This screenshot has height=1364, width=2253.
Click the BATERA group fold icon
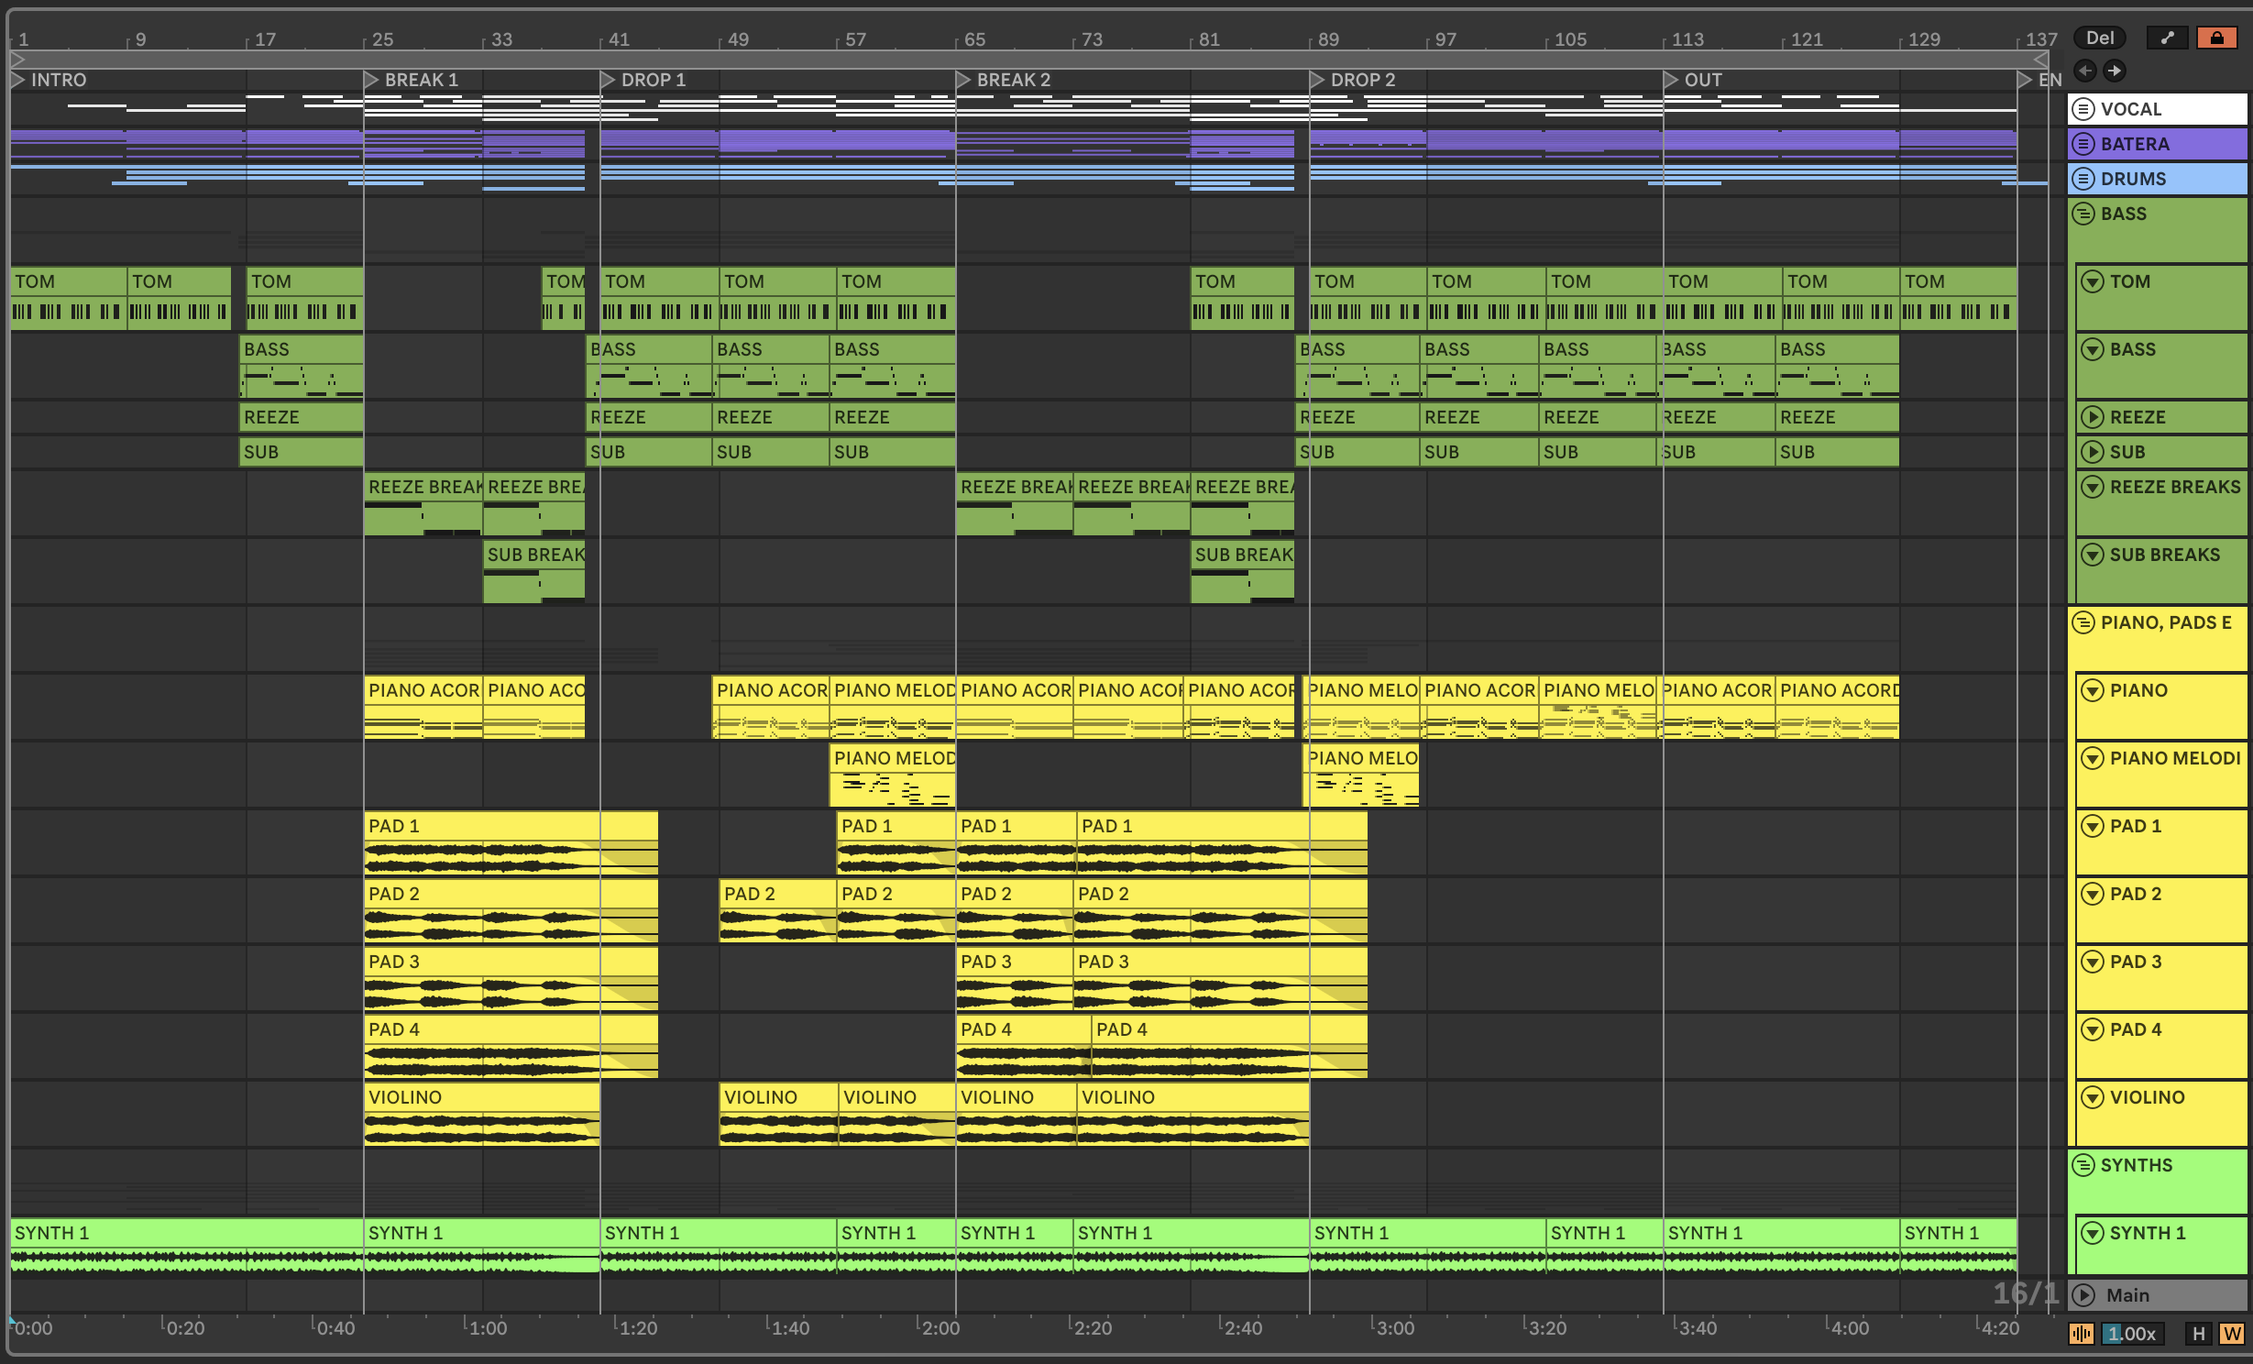2083,144
